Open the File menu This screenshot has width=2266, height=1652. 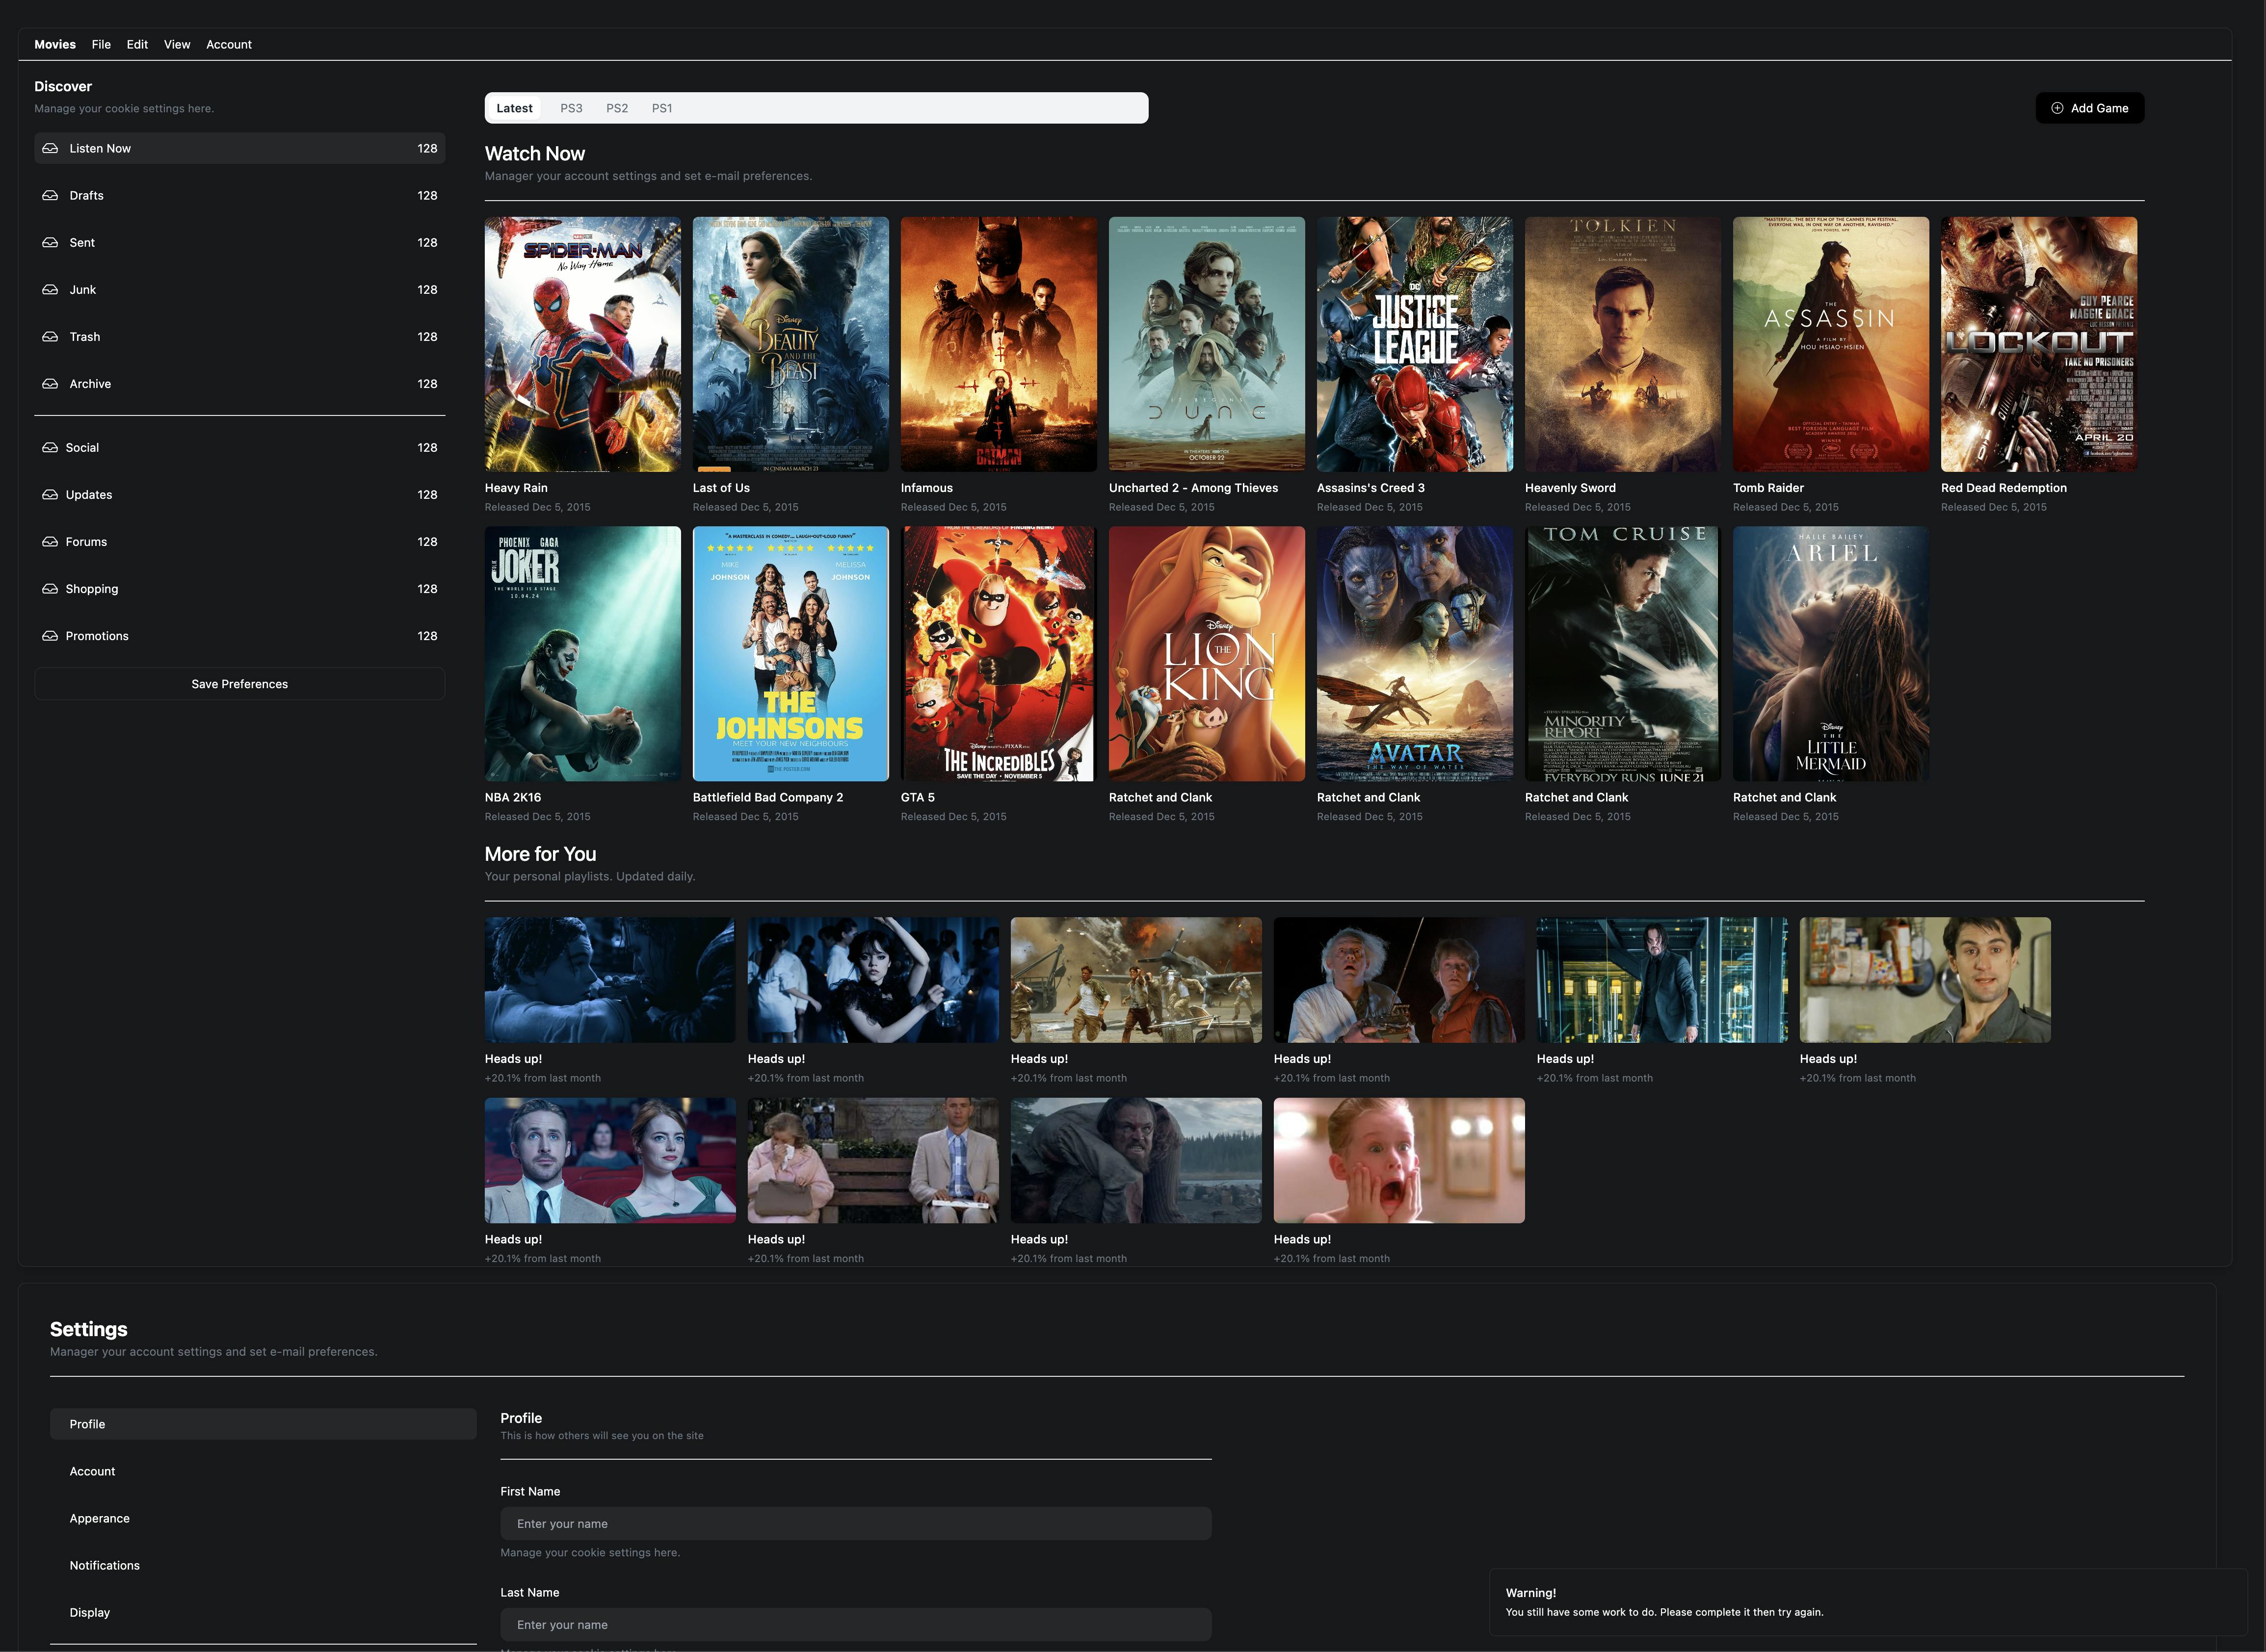click(x=101, y=44)
